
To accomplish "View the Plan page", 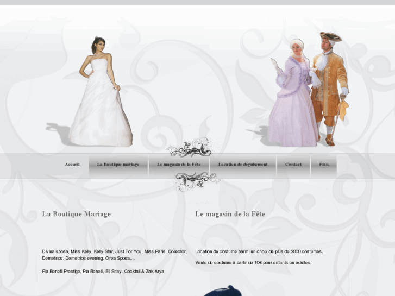I will coord(324,165).
